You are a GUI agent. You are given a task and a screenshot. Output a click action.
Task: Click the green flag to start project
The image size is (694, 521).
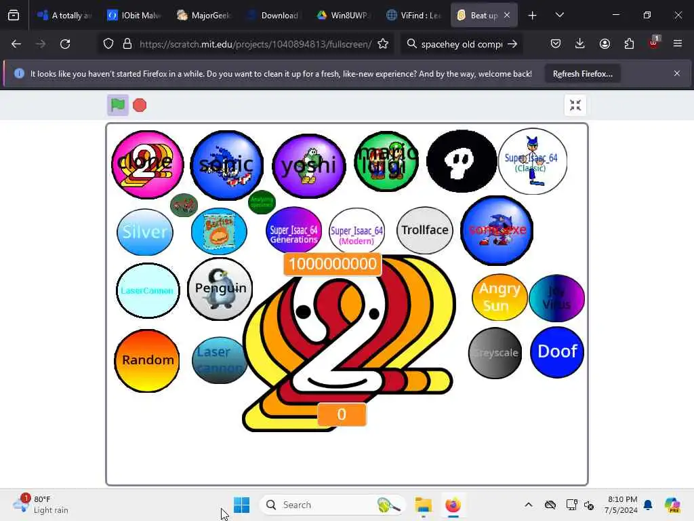tap(118, 105)
